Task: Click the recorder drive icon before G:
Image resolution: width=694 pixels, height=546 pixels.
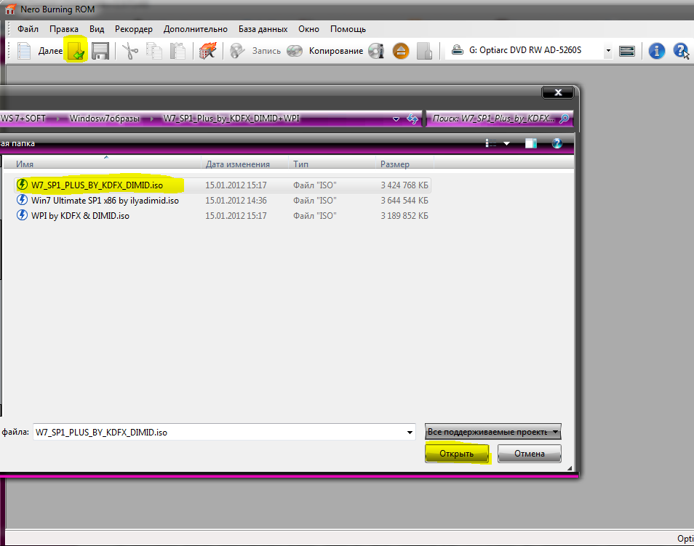Action: coord(457,50)
